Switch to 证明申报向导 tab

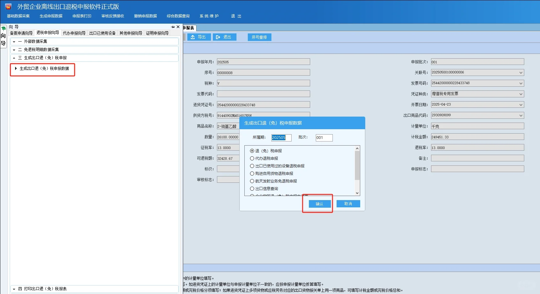coord(157,33)
